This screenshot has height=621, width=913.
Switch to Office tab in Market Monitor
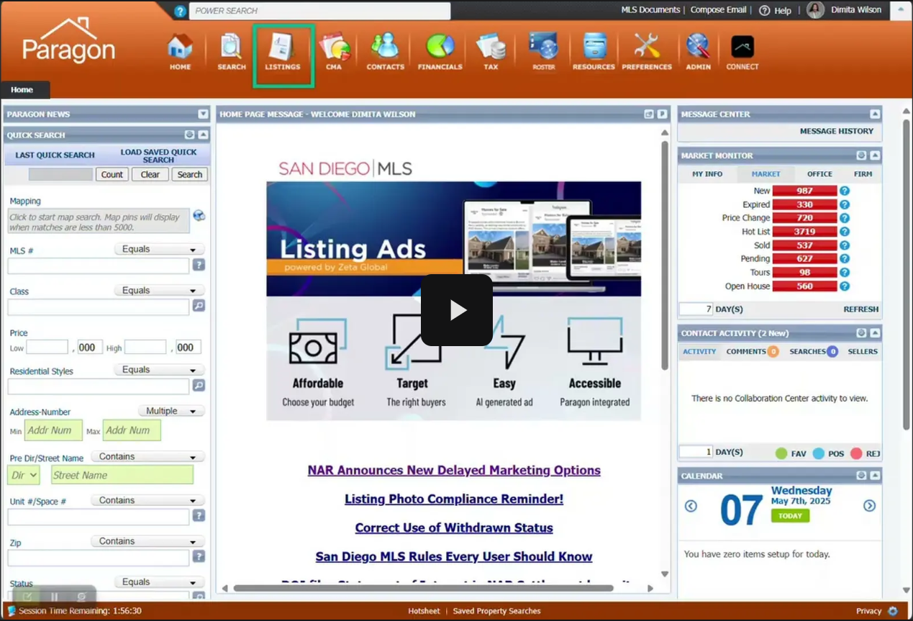pos(819,173)
